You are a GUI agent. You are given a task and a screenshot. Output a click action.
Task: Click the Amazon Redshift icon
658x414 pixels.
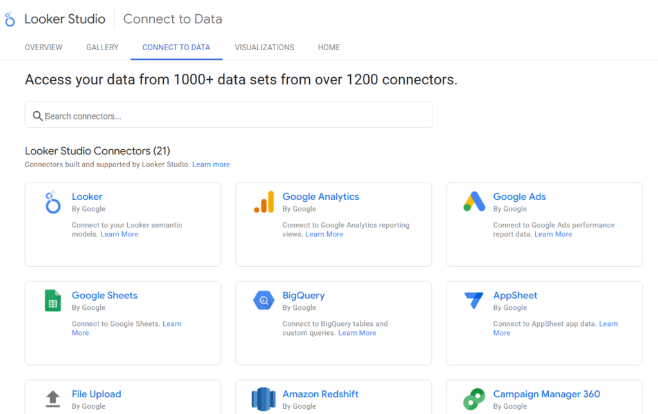point(263,399)
